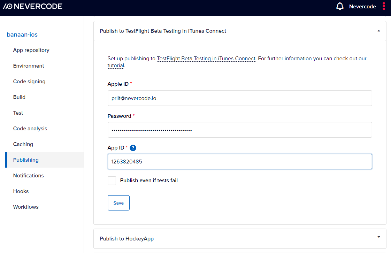Open Notifications settings
391x253 pixels.
[29, 176]
